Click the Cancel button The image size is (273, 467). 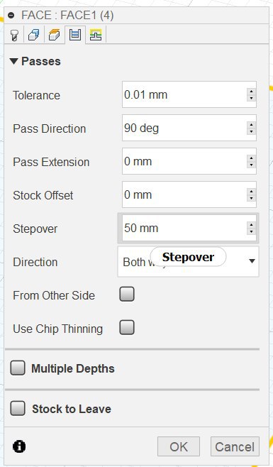pos(235,446)
